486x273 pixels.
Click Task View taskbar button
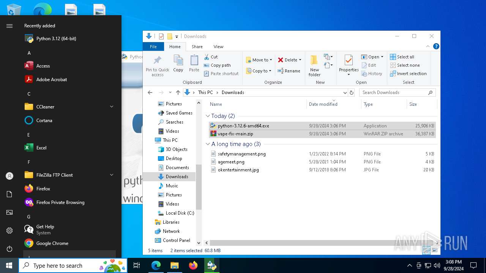[137, 265]
